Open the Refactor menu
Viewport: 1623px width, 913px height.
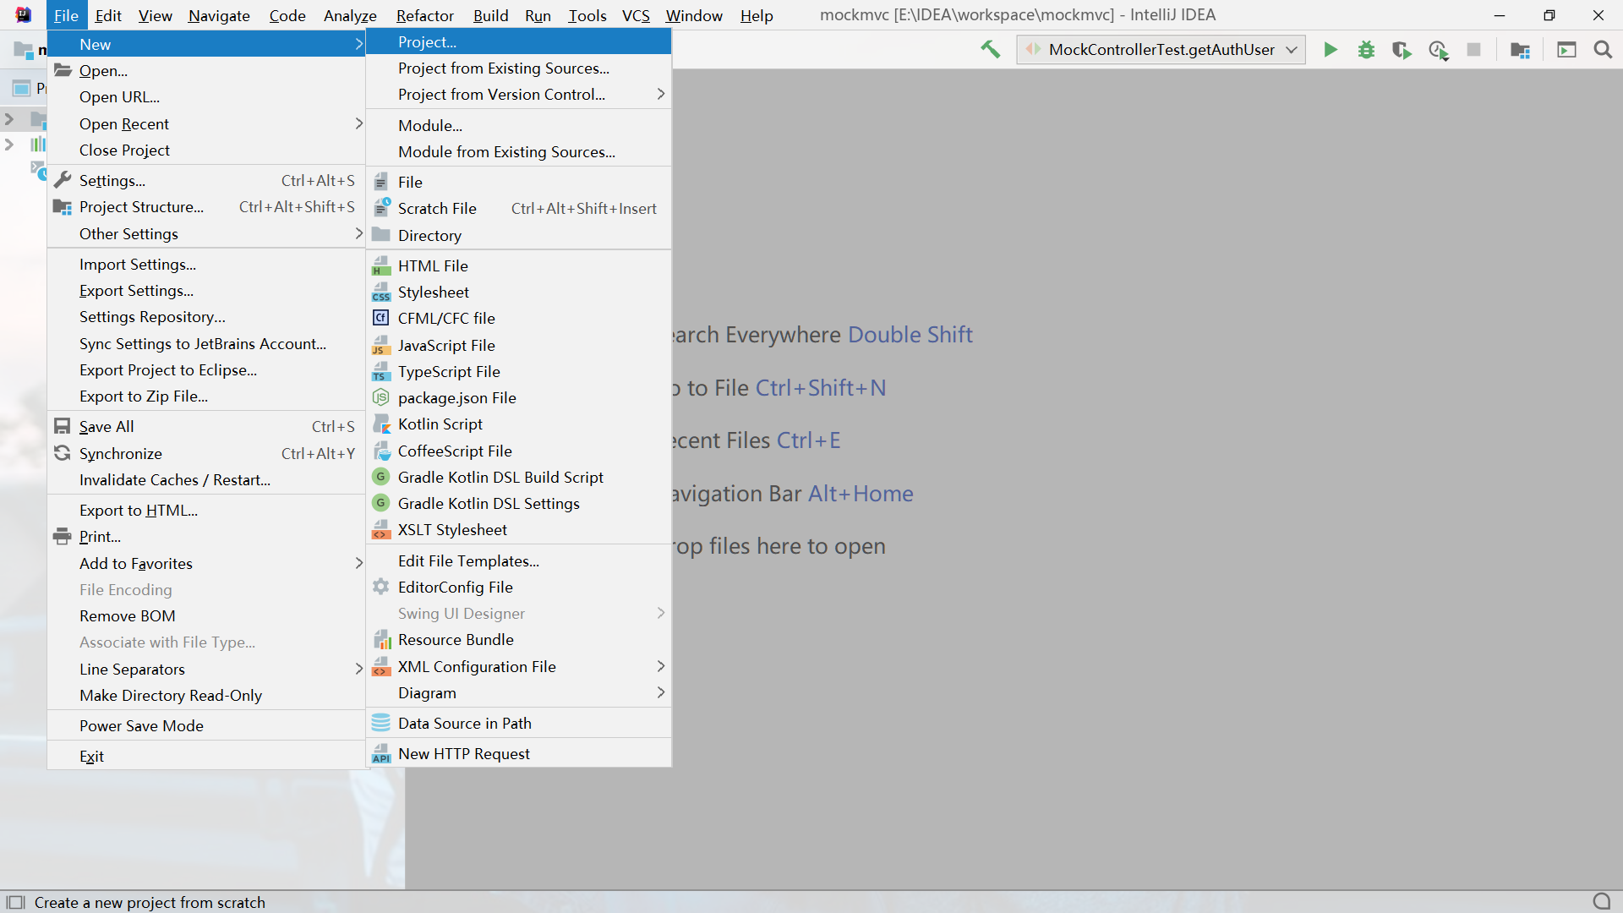point(424,15)
